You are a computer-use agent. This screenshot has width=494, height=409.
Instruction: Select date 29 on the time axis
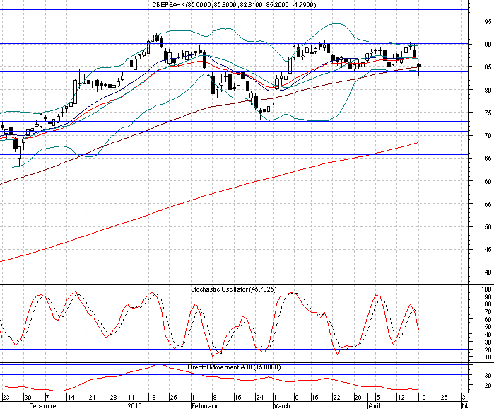point(358,398)
